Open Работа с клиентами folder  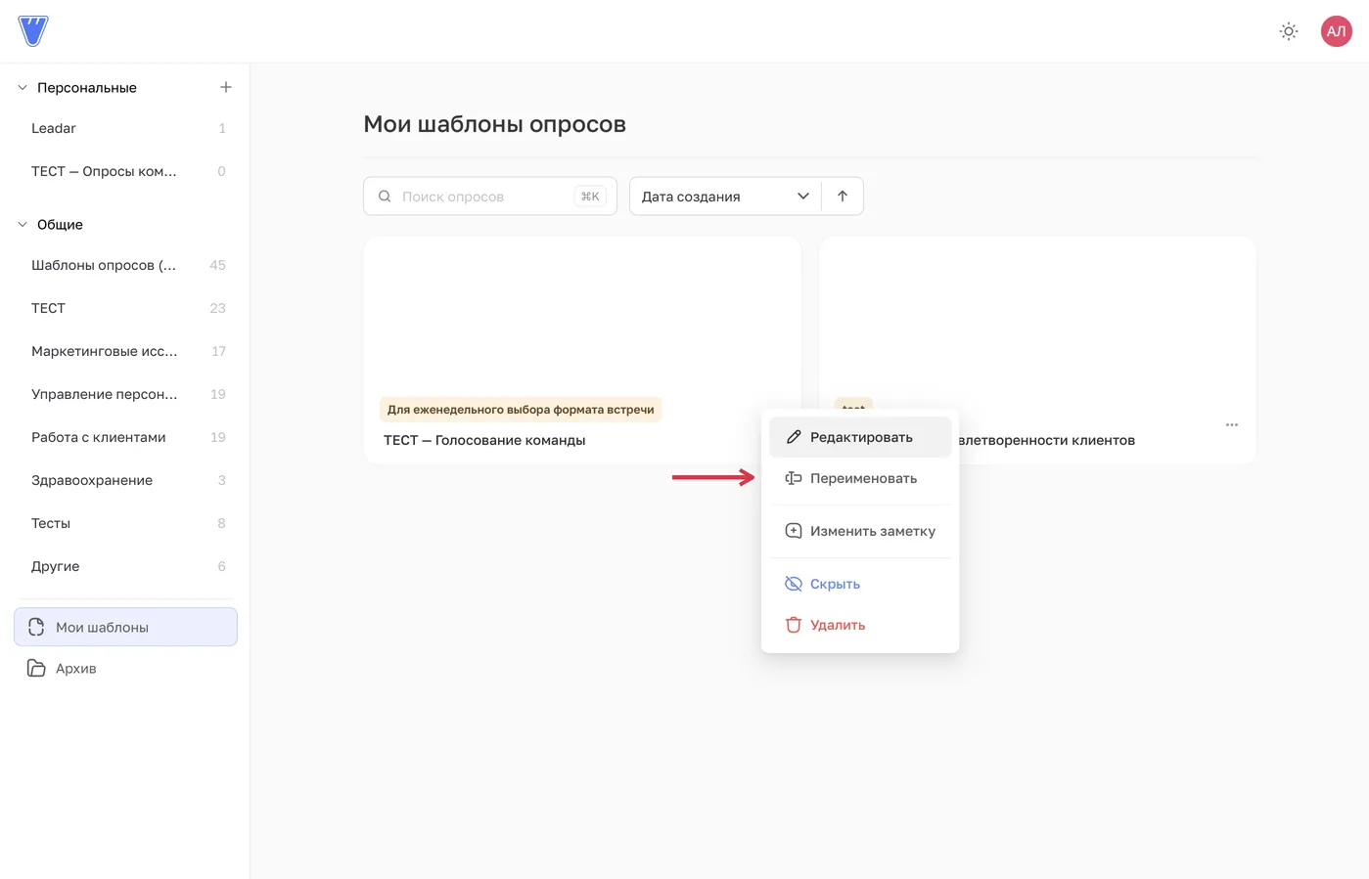tap(125, 437)
